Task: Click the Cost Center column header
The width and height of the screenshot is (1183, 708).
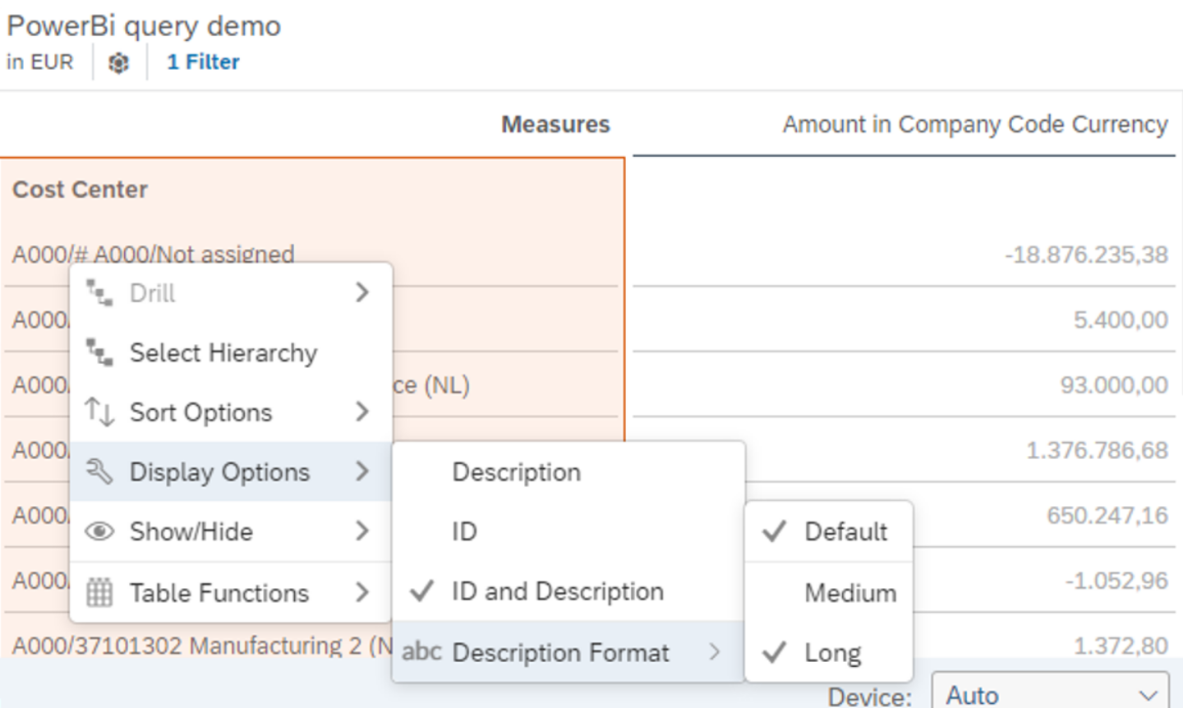Action: (x=81, y=190)
